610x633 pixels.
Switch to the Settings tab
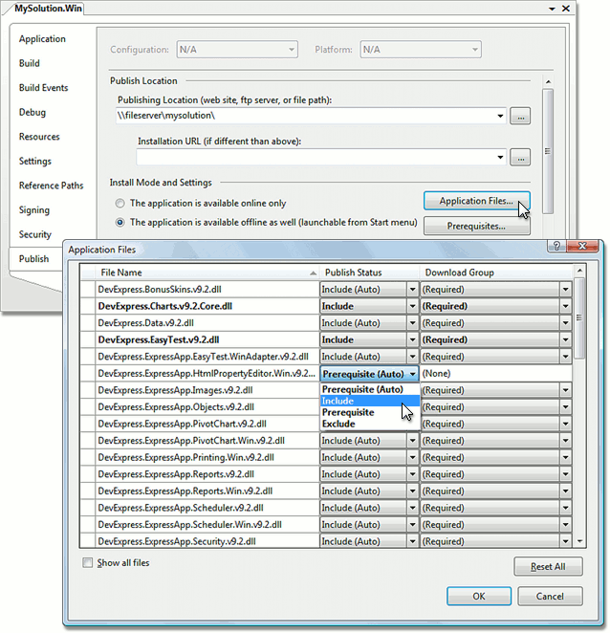(x=35, y=161)
